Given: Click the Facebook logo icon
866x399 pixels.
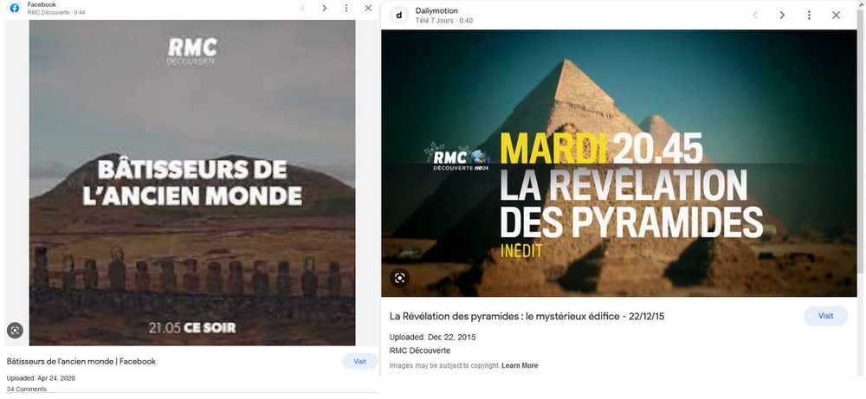Looking at the screenshot, I should (x=15, y=8).
